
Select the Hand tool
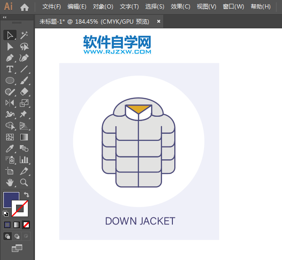10,182
